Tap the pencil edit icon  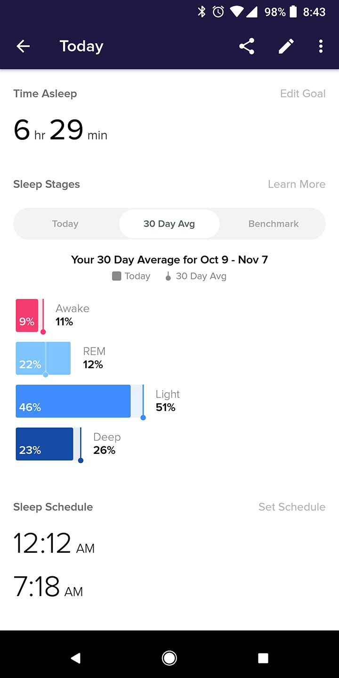click(286, 46)
